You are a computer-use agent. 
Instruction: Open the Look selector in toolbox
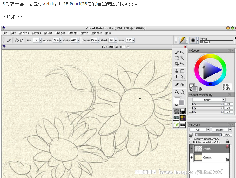coord(183,125)
